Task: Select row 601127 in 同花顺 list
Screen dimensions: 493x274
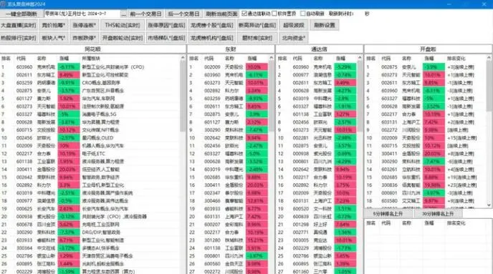Action: (x=90, y=99)
